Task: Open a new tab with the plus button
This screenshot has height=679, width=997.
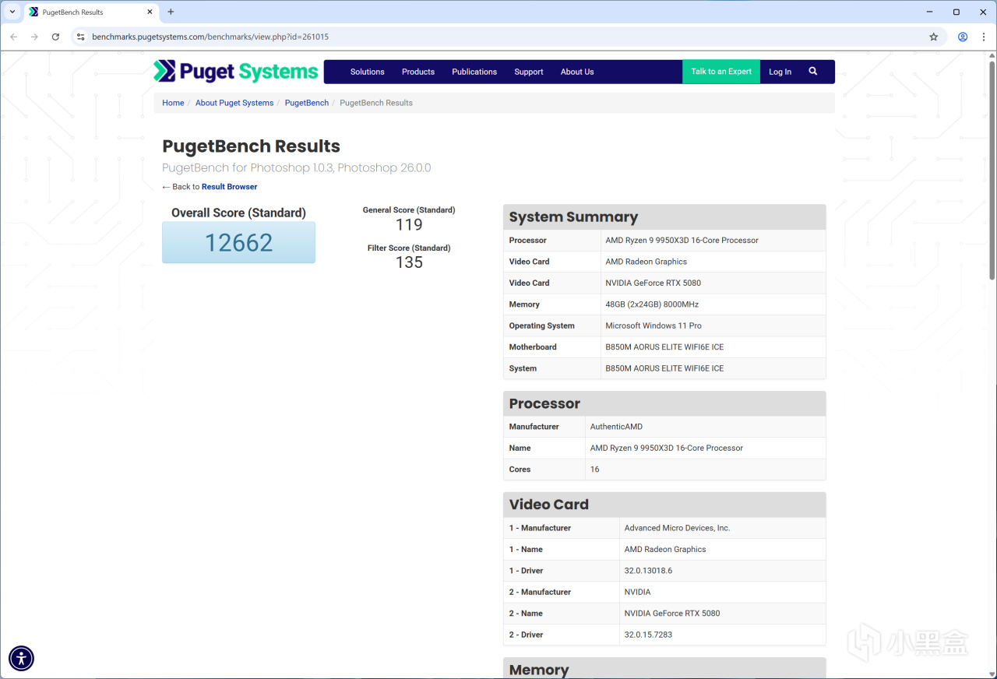Action: click(x=171, y=12)
